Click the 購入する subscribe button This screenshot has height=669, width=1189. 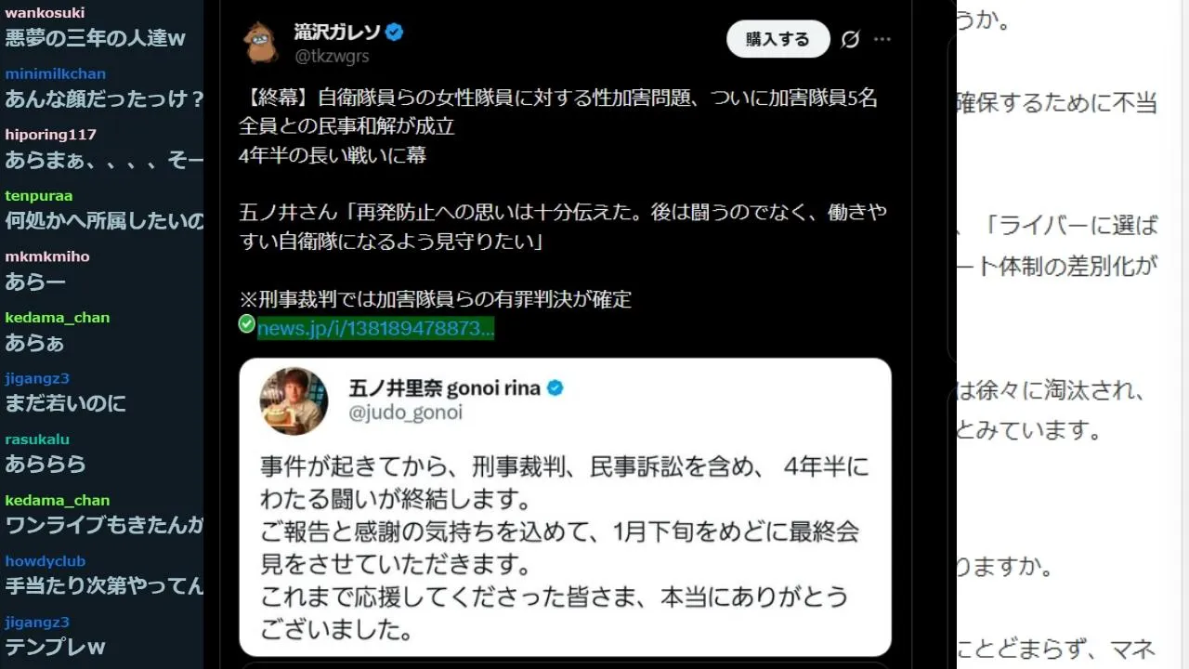(777, 39)
